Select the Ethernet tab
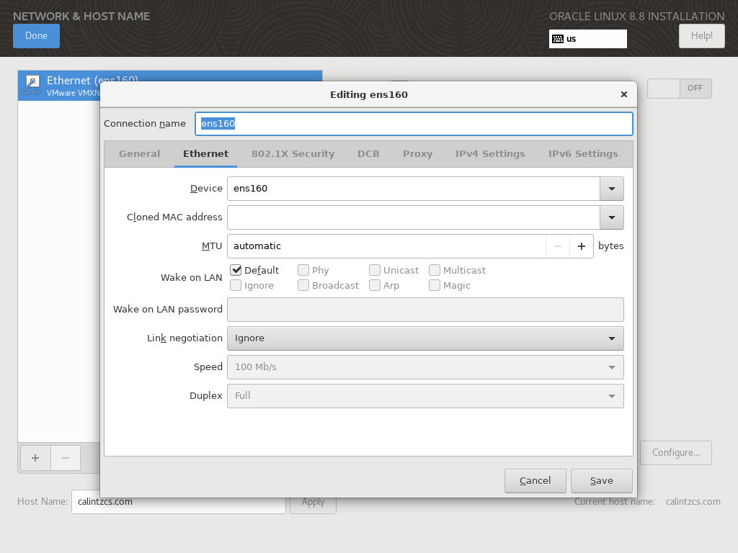Image resolution: width=738 pixels, height=553 pixels. click(x=205, y=154)
